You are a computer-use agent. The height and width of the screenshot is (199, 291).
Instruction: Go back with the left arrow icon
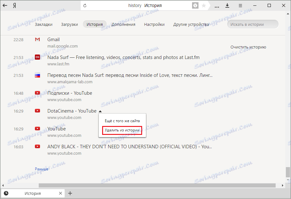coord(5,5)
